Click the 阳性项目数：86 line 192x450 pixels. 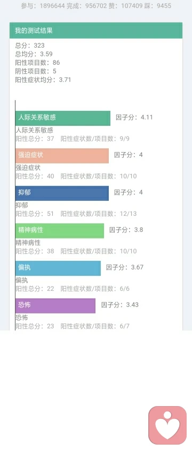click(x=37, y=63)
